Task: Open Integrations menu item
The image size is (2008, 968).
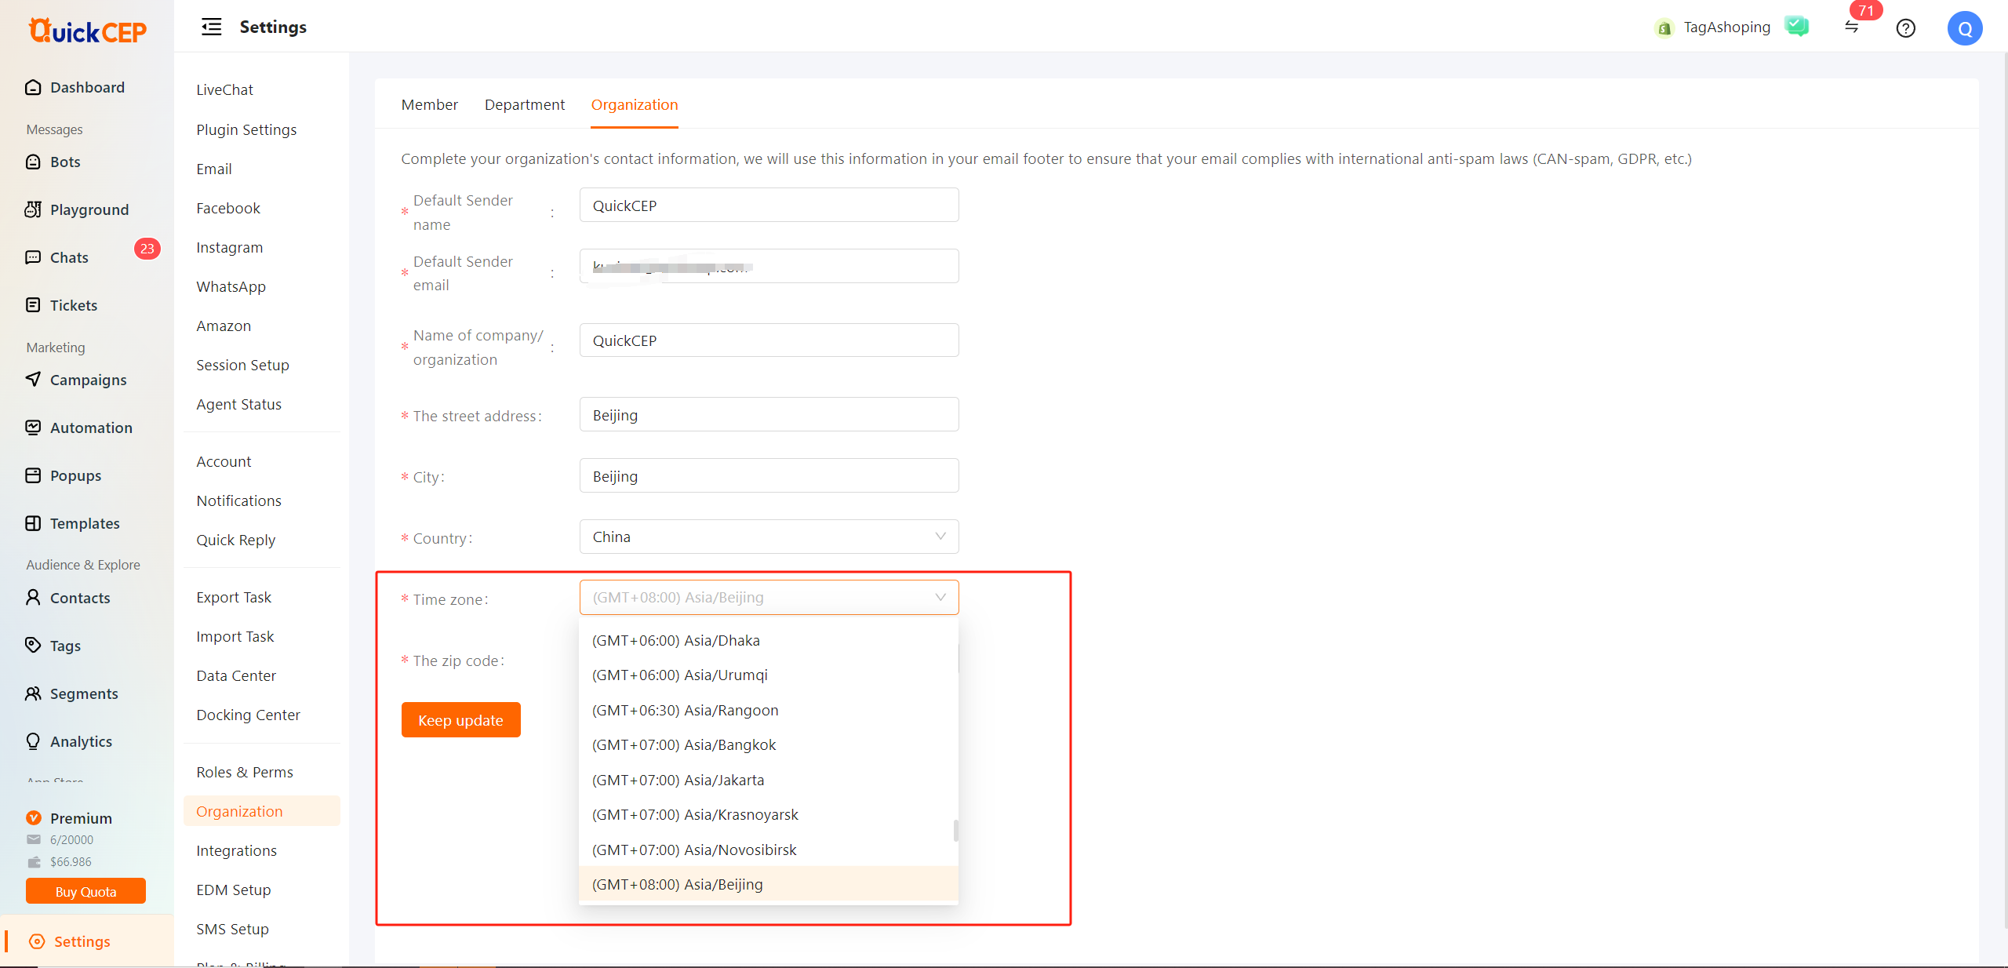Action: tap(236, 850)
